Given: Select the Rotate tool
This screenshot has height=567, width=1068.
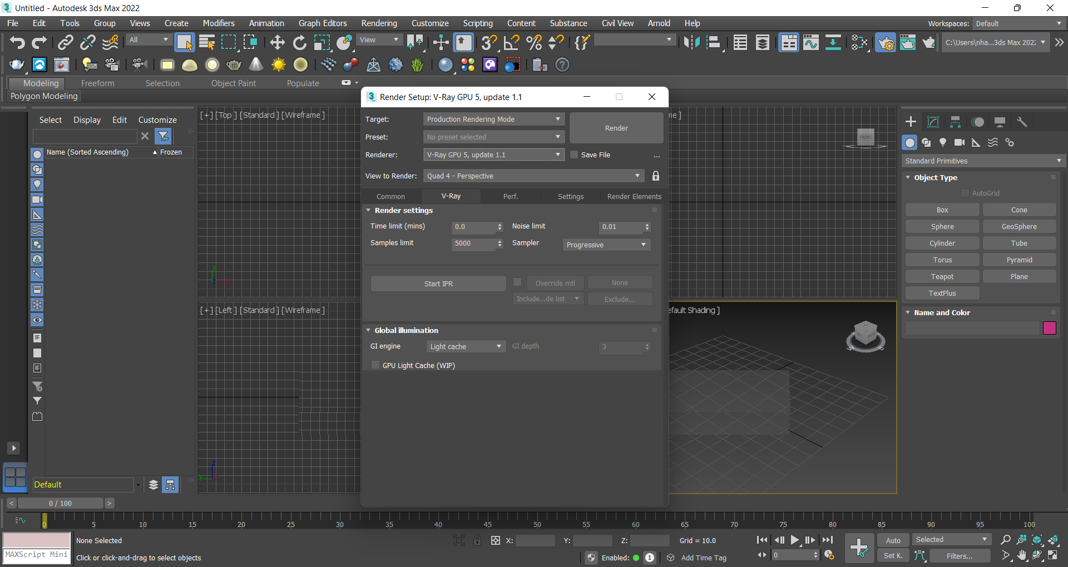Looking at the screenshot, I should pos(300,43).
